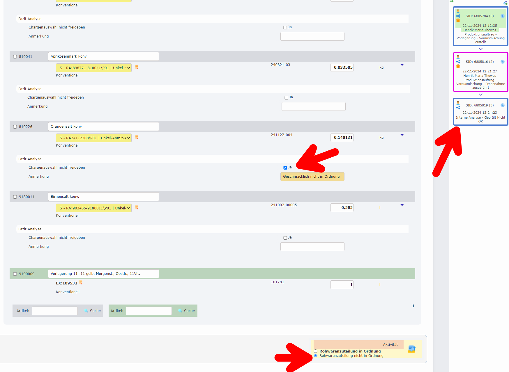Screen dimensions: 509x372
Task: Click the disc icon on SID 6805819 card
Action: [x=502, y=105]
